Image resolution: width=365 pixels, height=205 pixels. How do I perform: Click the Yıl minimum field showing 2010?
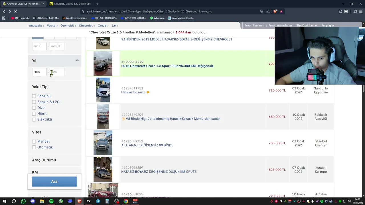[x=39, y=72]
